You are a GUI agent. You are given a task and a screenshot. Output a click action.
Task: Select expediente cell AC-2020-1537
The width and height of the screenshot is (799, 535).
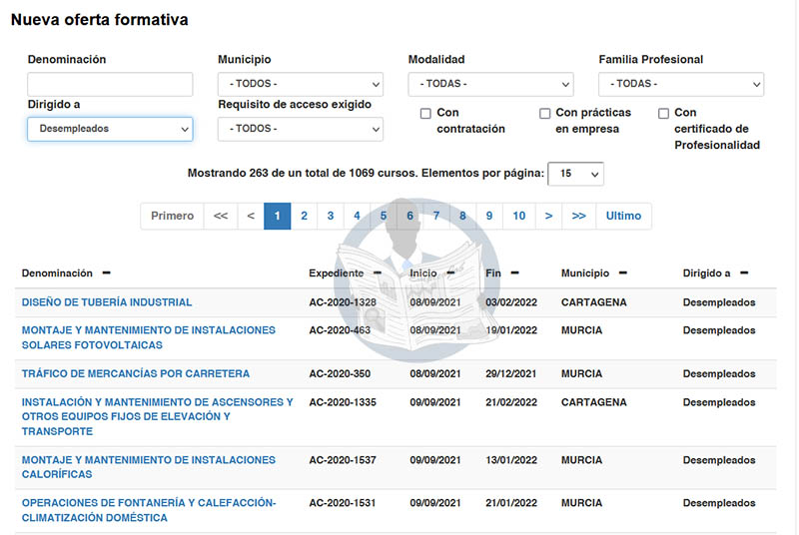point(343,460)
